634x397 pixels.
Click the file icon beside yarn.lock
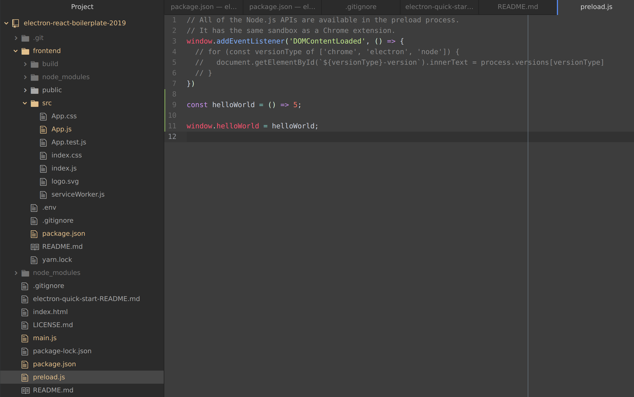click(34, 260)
